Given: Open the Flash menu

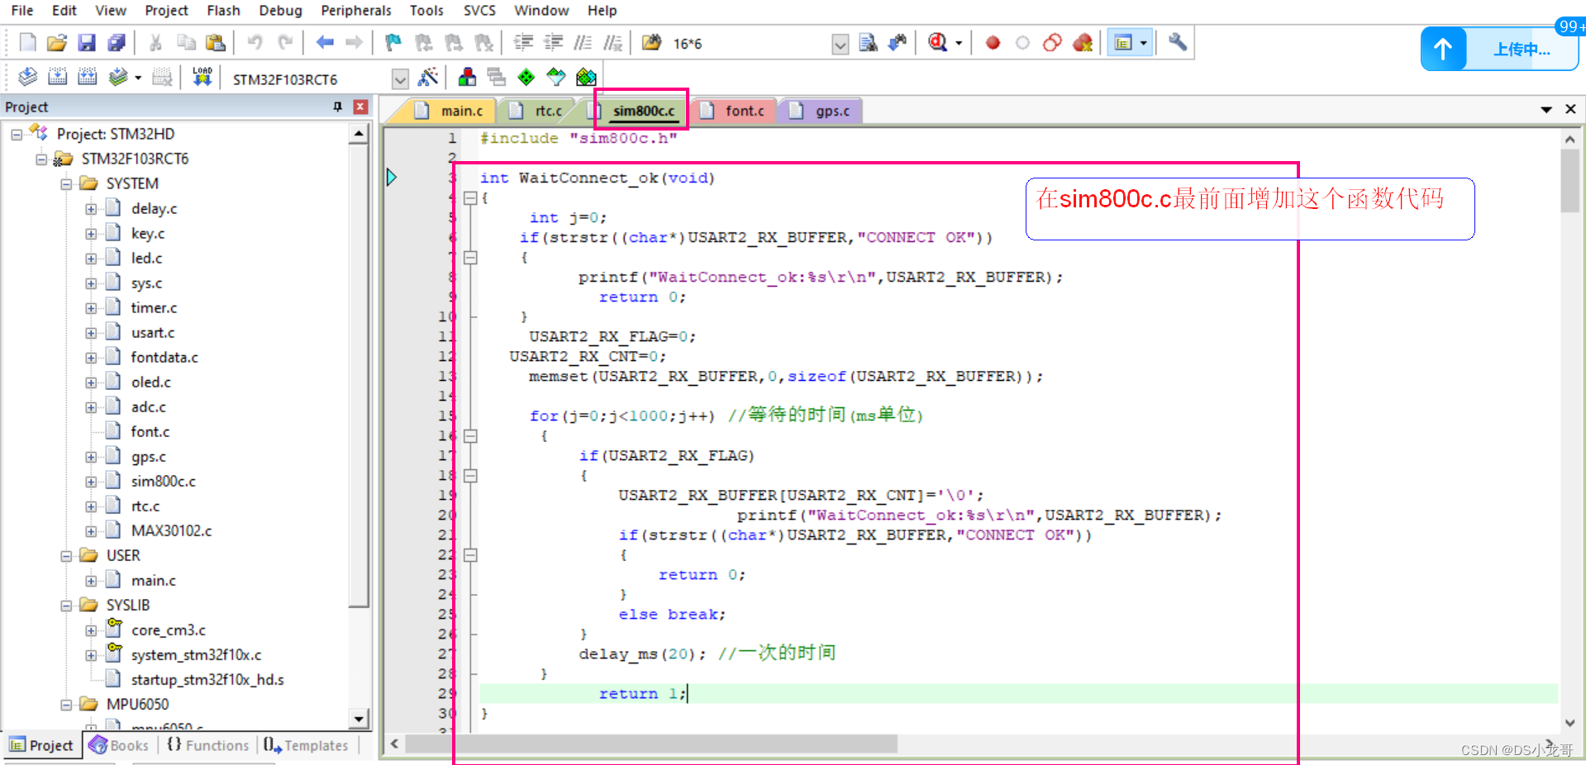Looking at the screenshot, I should click(223, 11).
